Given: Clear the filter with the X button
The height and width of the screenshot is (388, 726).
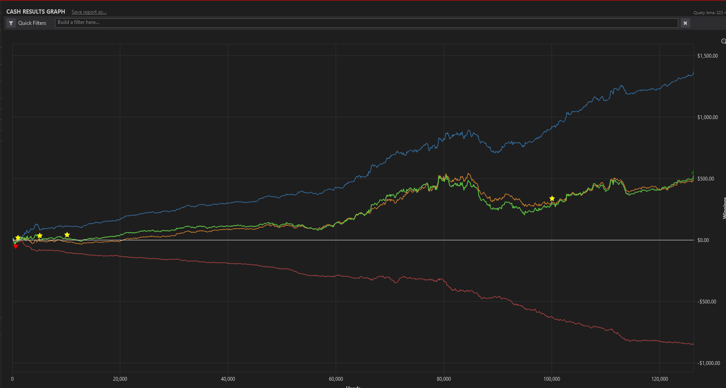Looking at the screenshot, I should pos(685,23).
